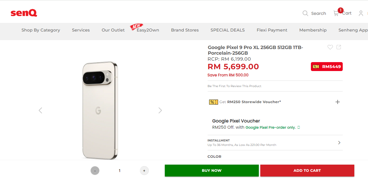Decrease quantity with minus button

click(x=95, y=171)
